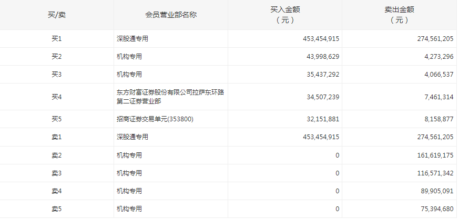Screen dimensions: 459x219
Task: Click the 买3 row label
Action: [x=57, y=75]
